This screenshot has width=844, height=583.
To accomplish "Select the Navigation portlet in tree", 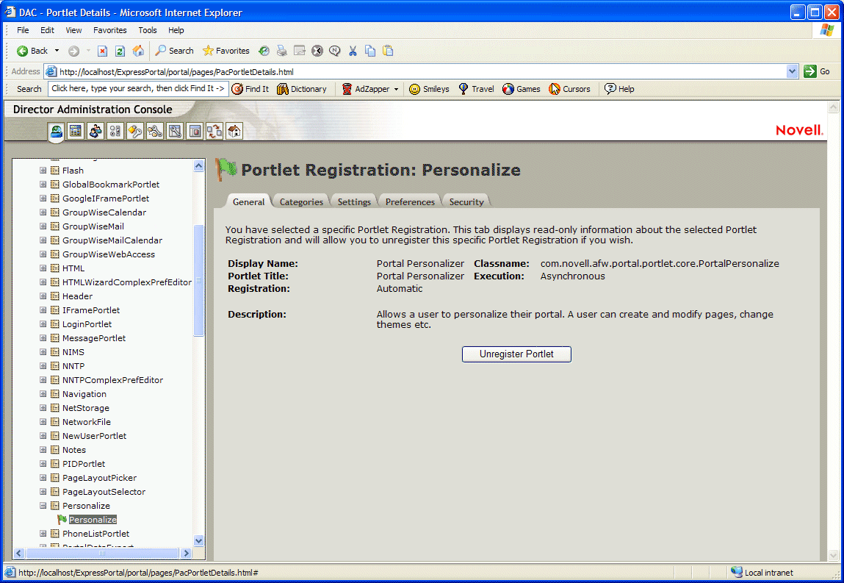I will click(x=84, y=394).
